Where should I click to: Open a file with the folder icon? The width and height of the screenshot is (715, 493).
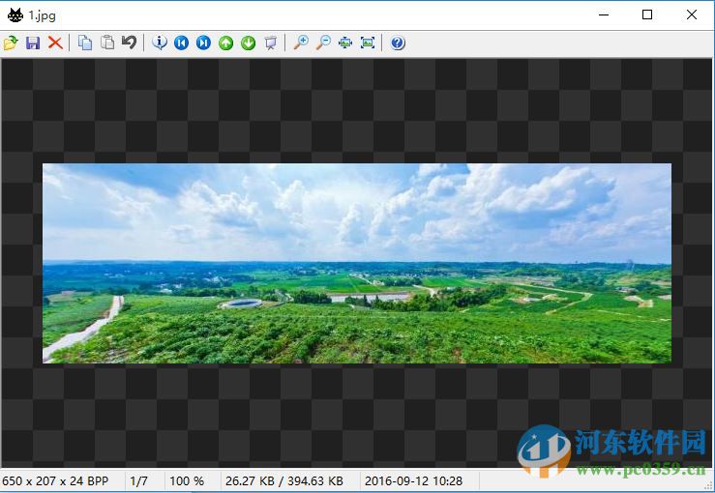(11, 43)
